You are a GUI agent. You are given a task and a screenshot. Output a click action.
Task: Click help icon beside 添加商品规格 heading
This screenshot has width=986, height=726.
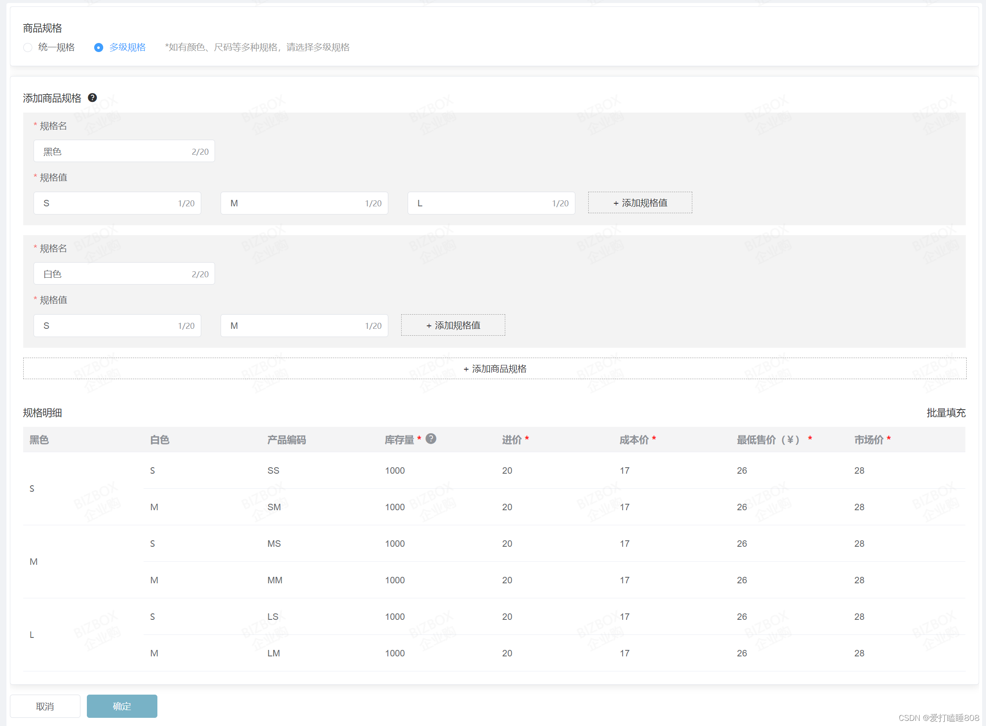coord(92,98)
